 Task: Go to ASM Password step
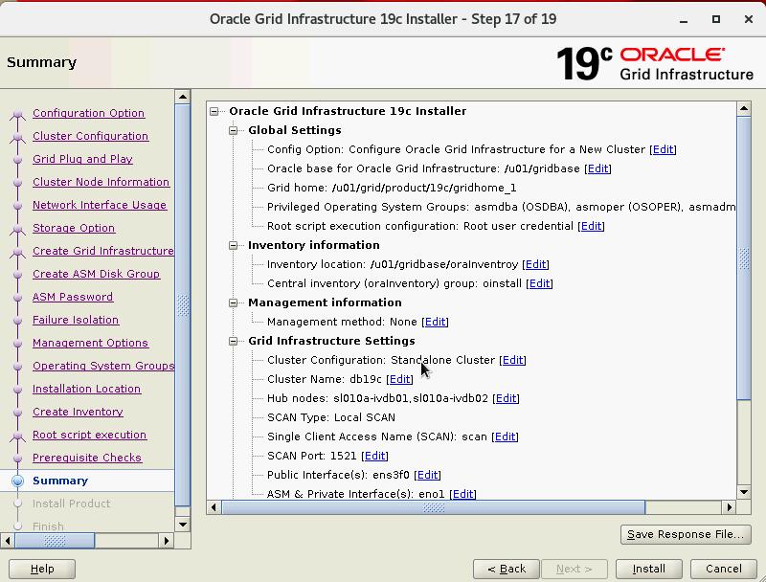tap(73, 297)
